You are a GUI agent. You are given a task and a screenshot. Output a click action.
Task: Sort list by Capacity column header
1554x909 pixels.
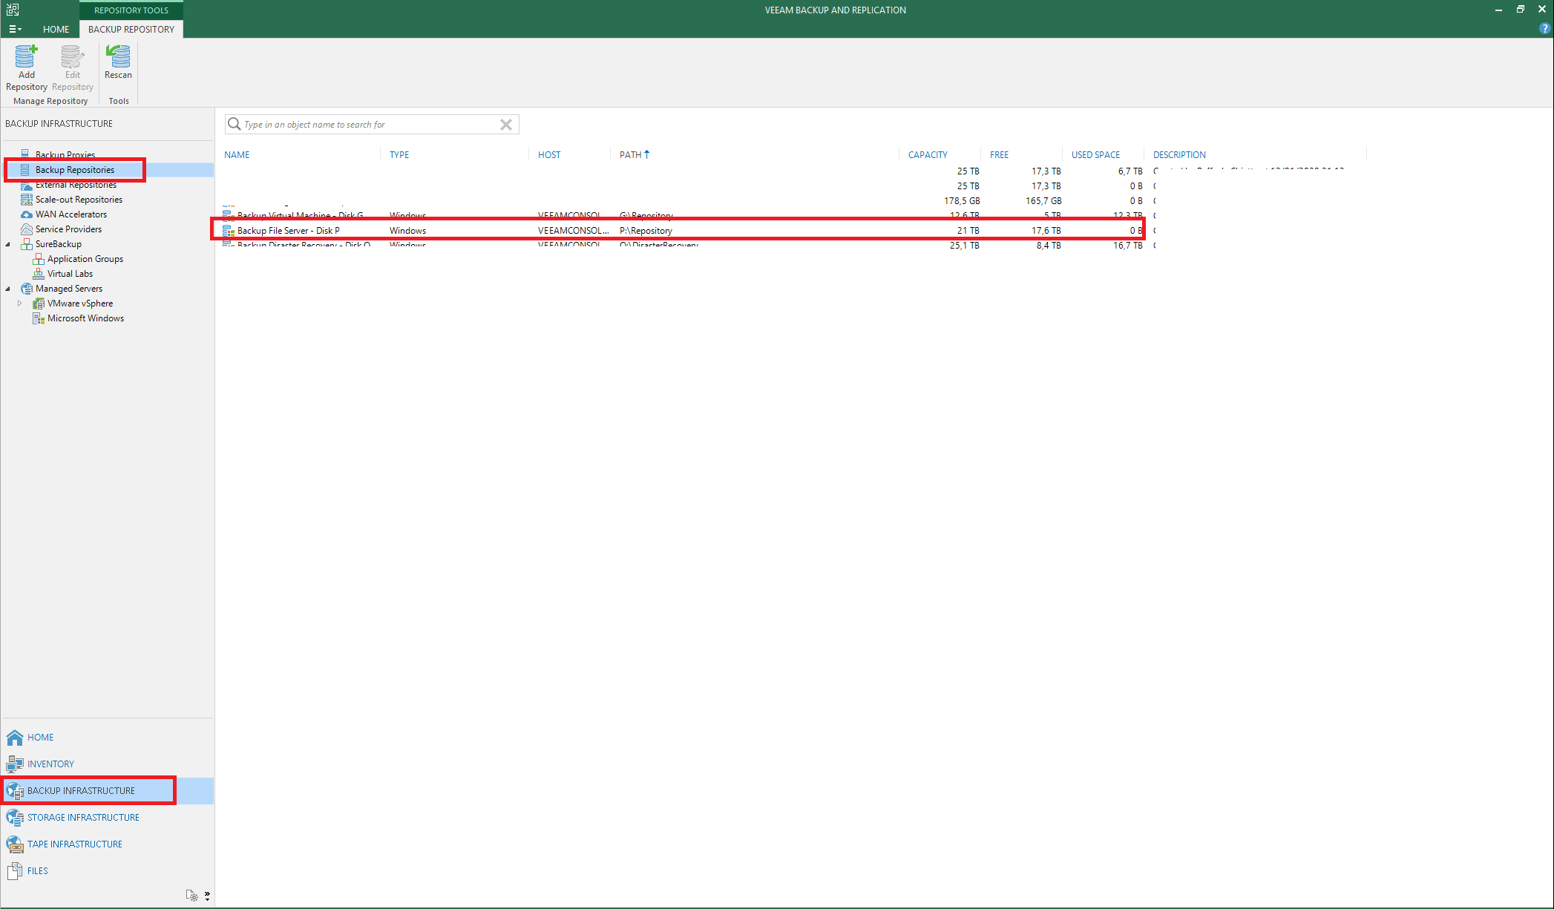pos(927,154)
